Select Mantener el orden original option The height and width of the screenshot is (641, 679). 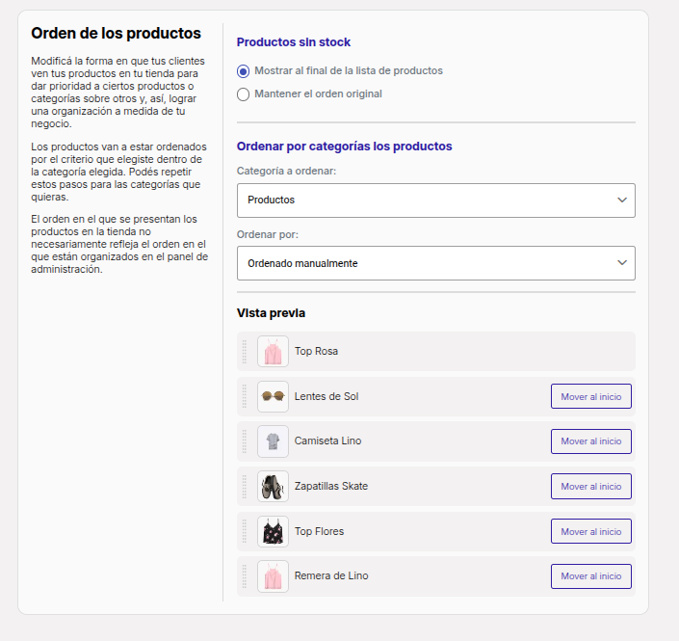tap(244, 94)
